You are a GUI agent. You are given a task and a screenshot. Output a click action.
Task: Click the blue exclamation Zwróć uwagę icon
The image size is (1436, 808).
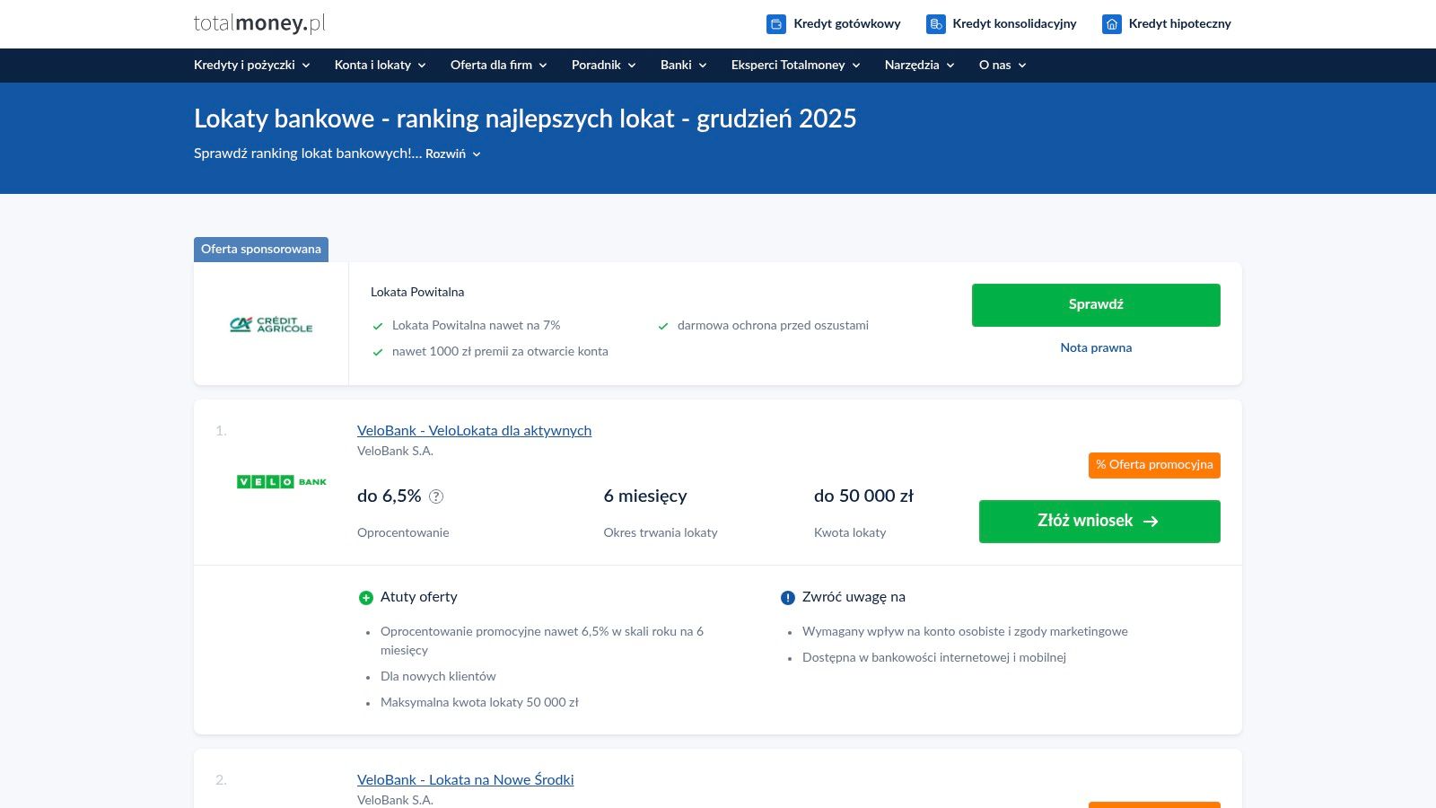[788, 598]
